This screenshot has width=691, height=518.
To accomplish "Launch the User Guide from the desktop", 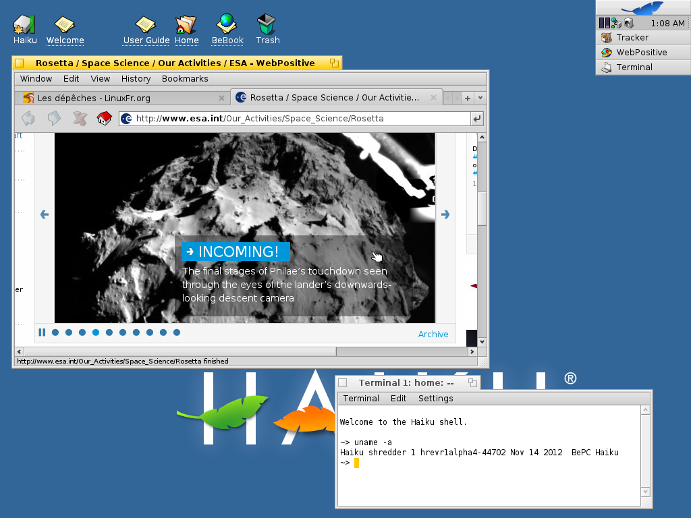I will (x=146, y=24).
